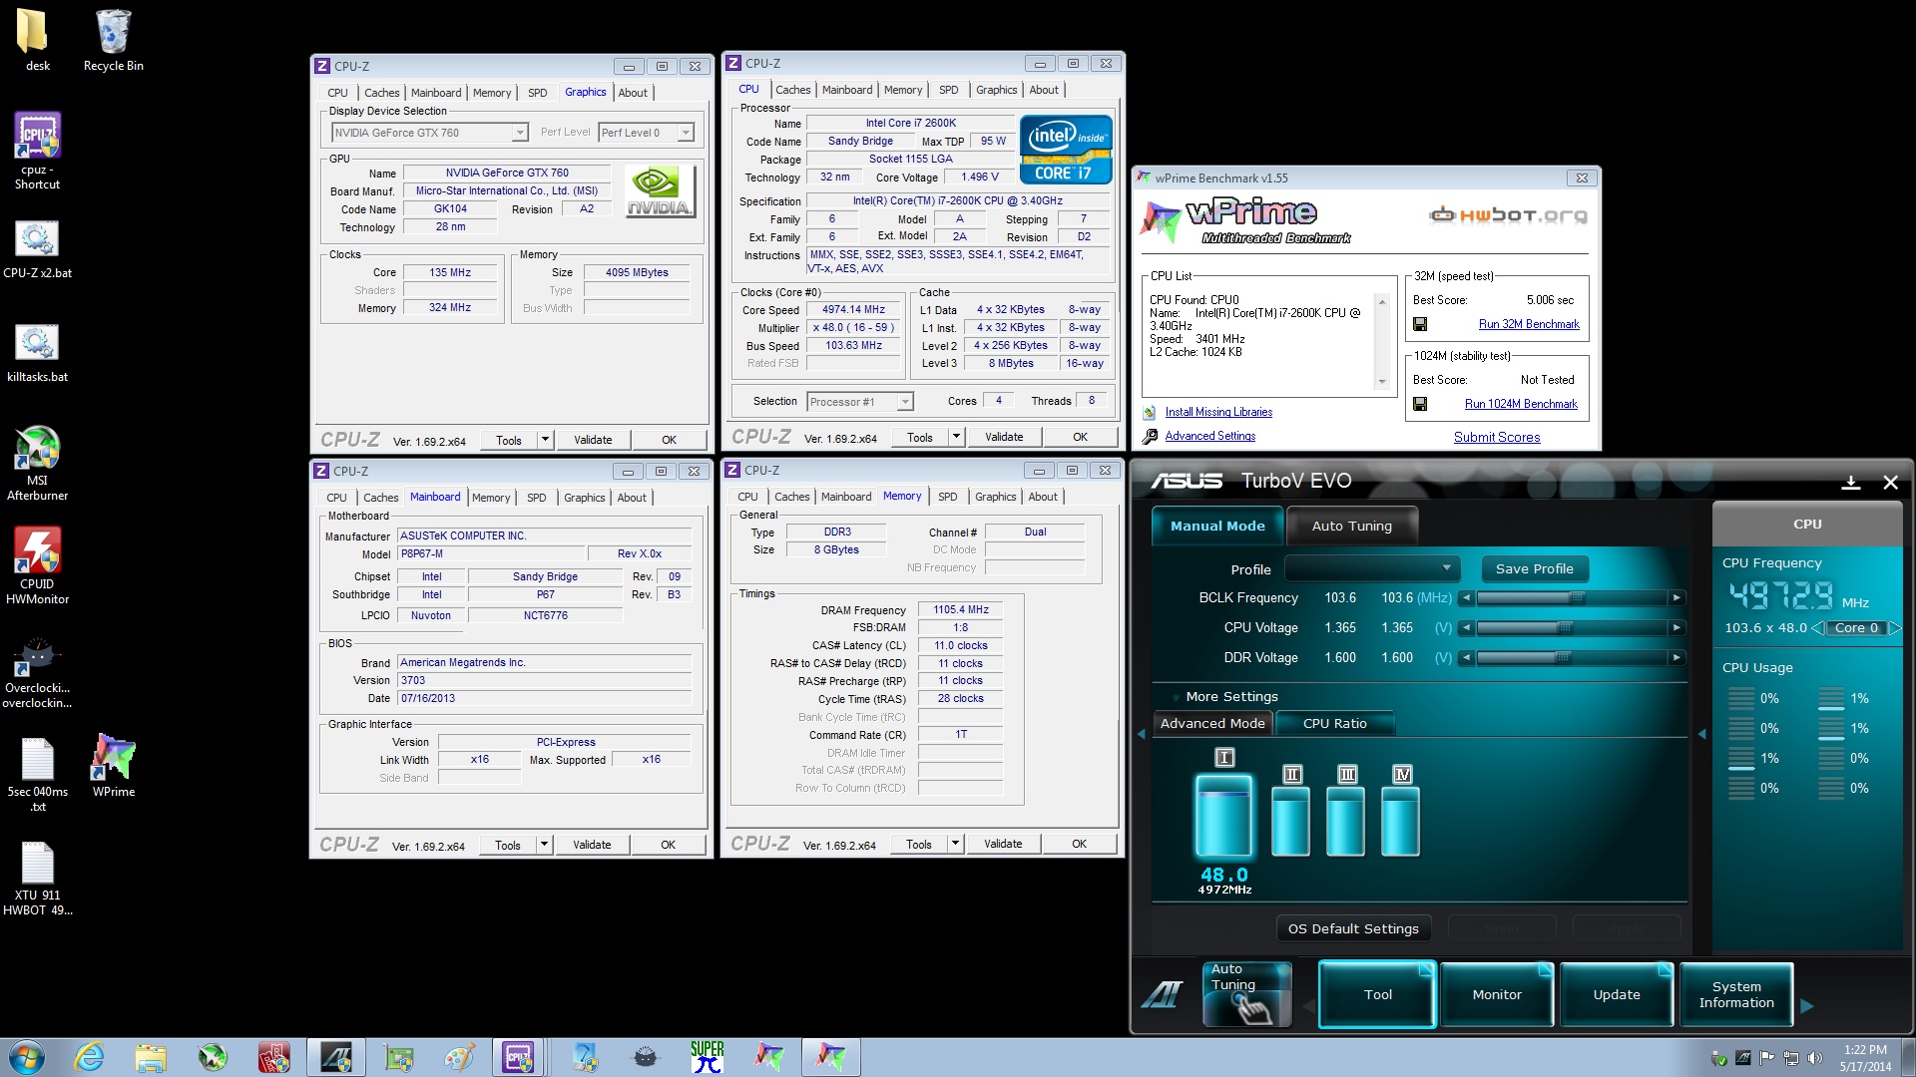1916x1077 pixels.
Task: Select the CPU Ratio tab
Action: [x=1334, y=723]
